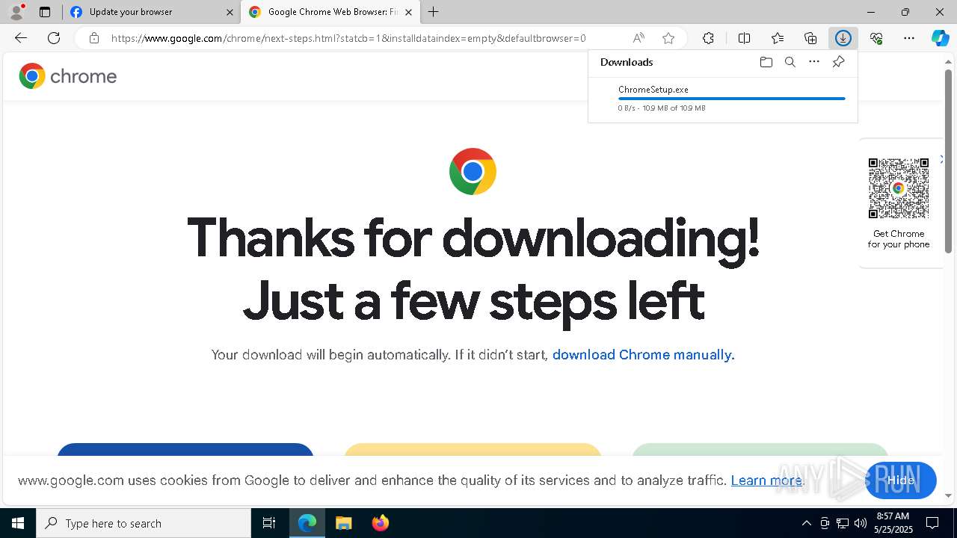Open Firefox from the taskbar
Image resolution: width=957 pixels, height=538 pixels.
(380, 523)
